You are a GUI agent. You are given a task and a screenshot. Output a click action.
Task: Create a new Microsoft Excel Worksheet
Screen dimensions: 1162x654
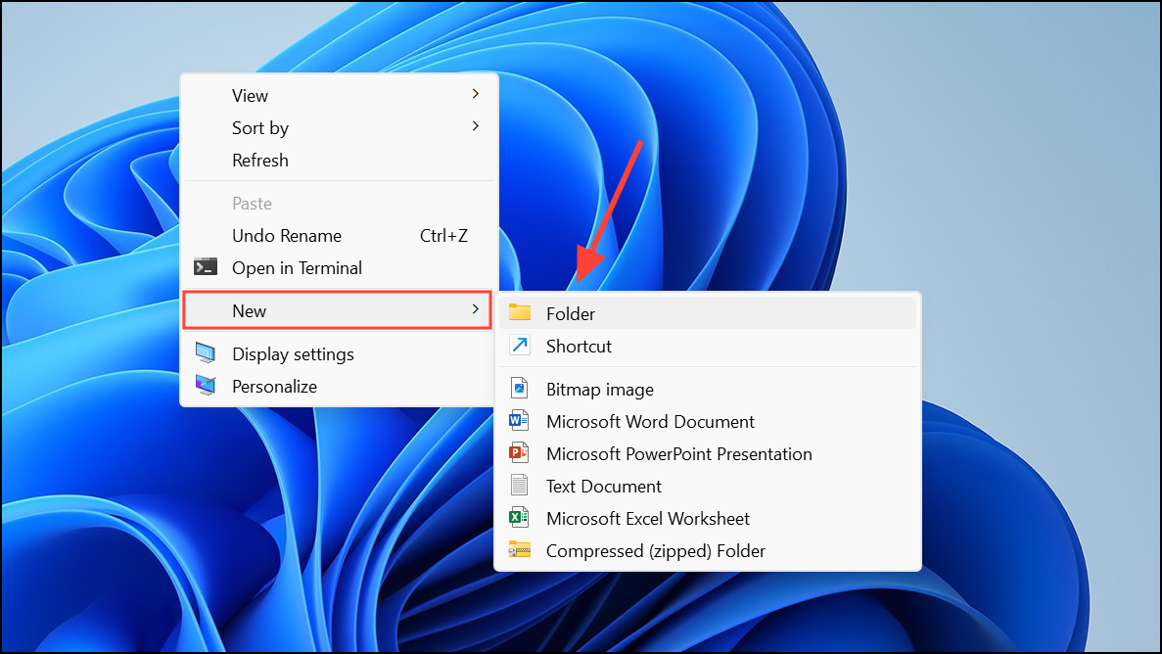tap(708, 518)
